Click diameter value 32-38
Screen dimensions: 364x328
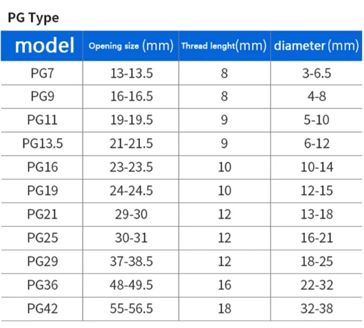(x=317, y=309)
